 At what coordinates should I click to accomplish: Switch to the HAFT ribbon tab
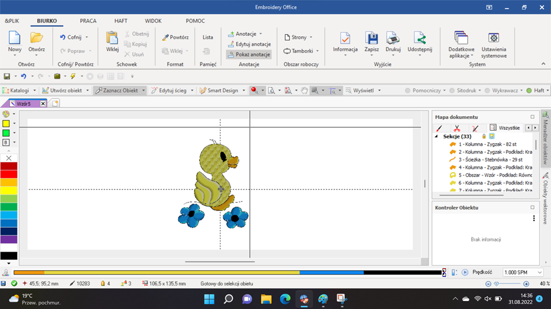[x=121, y=21]
